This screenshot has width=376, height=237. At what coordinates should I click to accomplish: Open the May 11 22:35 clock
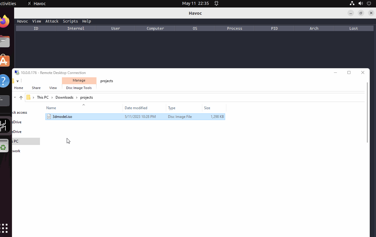tap(195, 3)
